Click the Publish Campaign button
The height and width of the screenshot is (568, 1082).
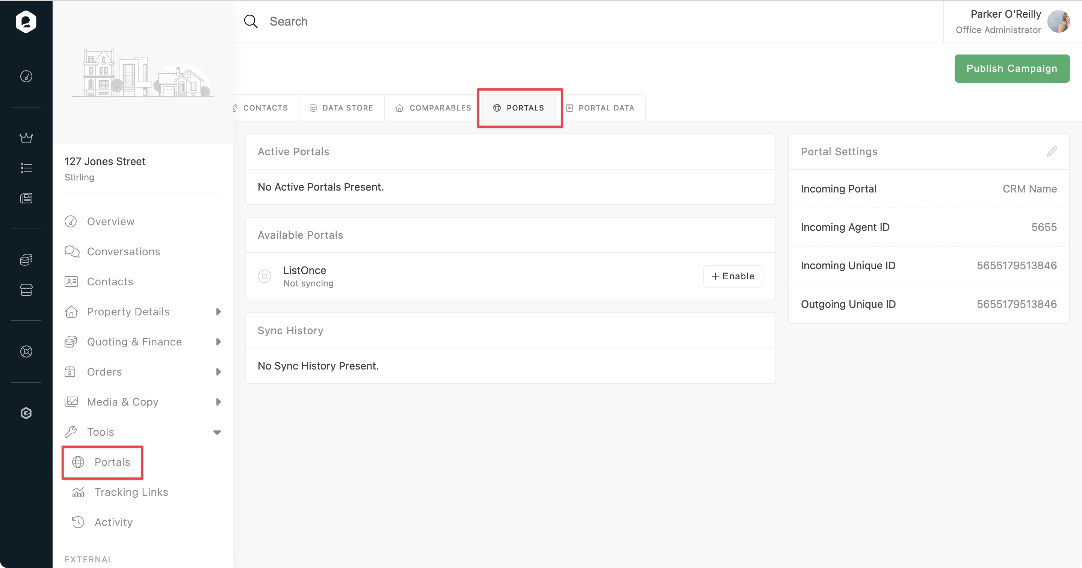[x=1011, y=68]
